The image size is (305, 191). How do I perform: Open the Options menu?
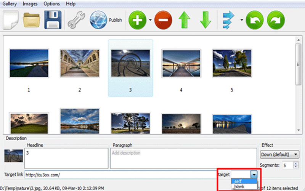click(51, 4)
